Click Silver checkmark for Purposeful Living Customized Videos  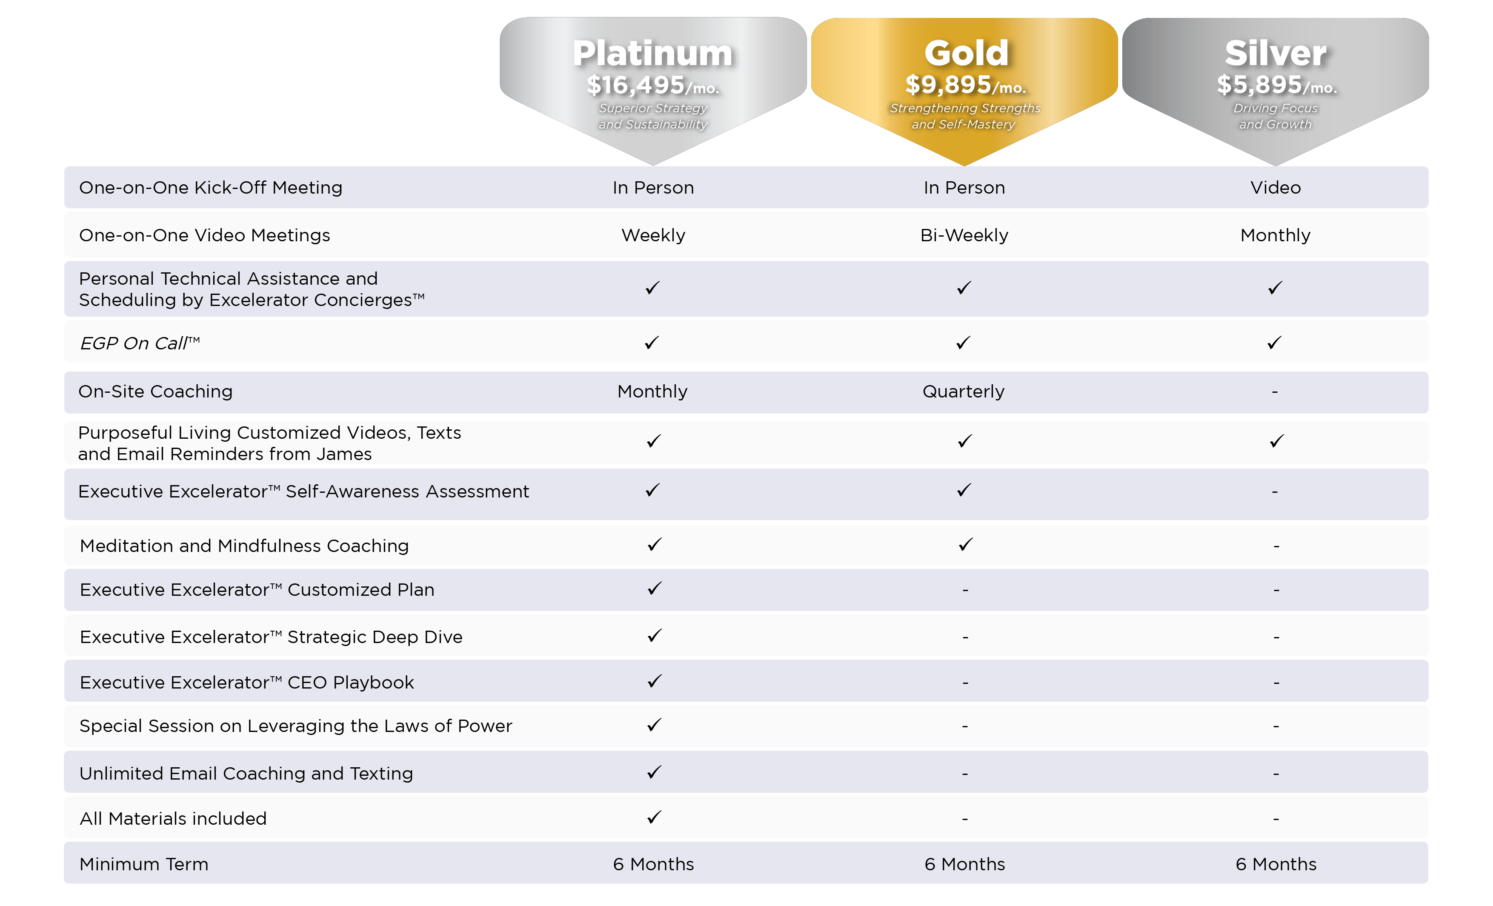coord(1277,441)
